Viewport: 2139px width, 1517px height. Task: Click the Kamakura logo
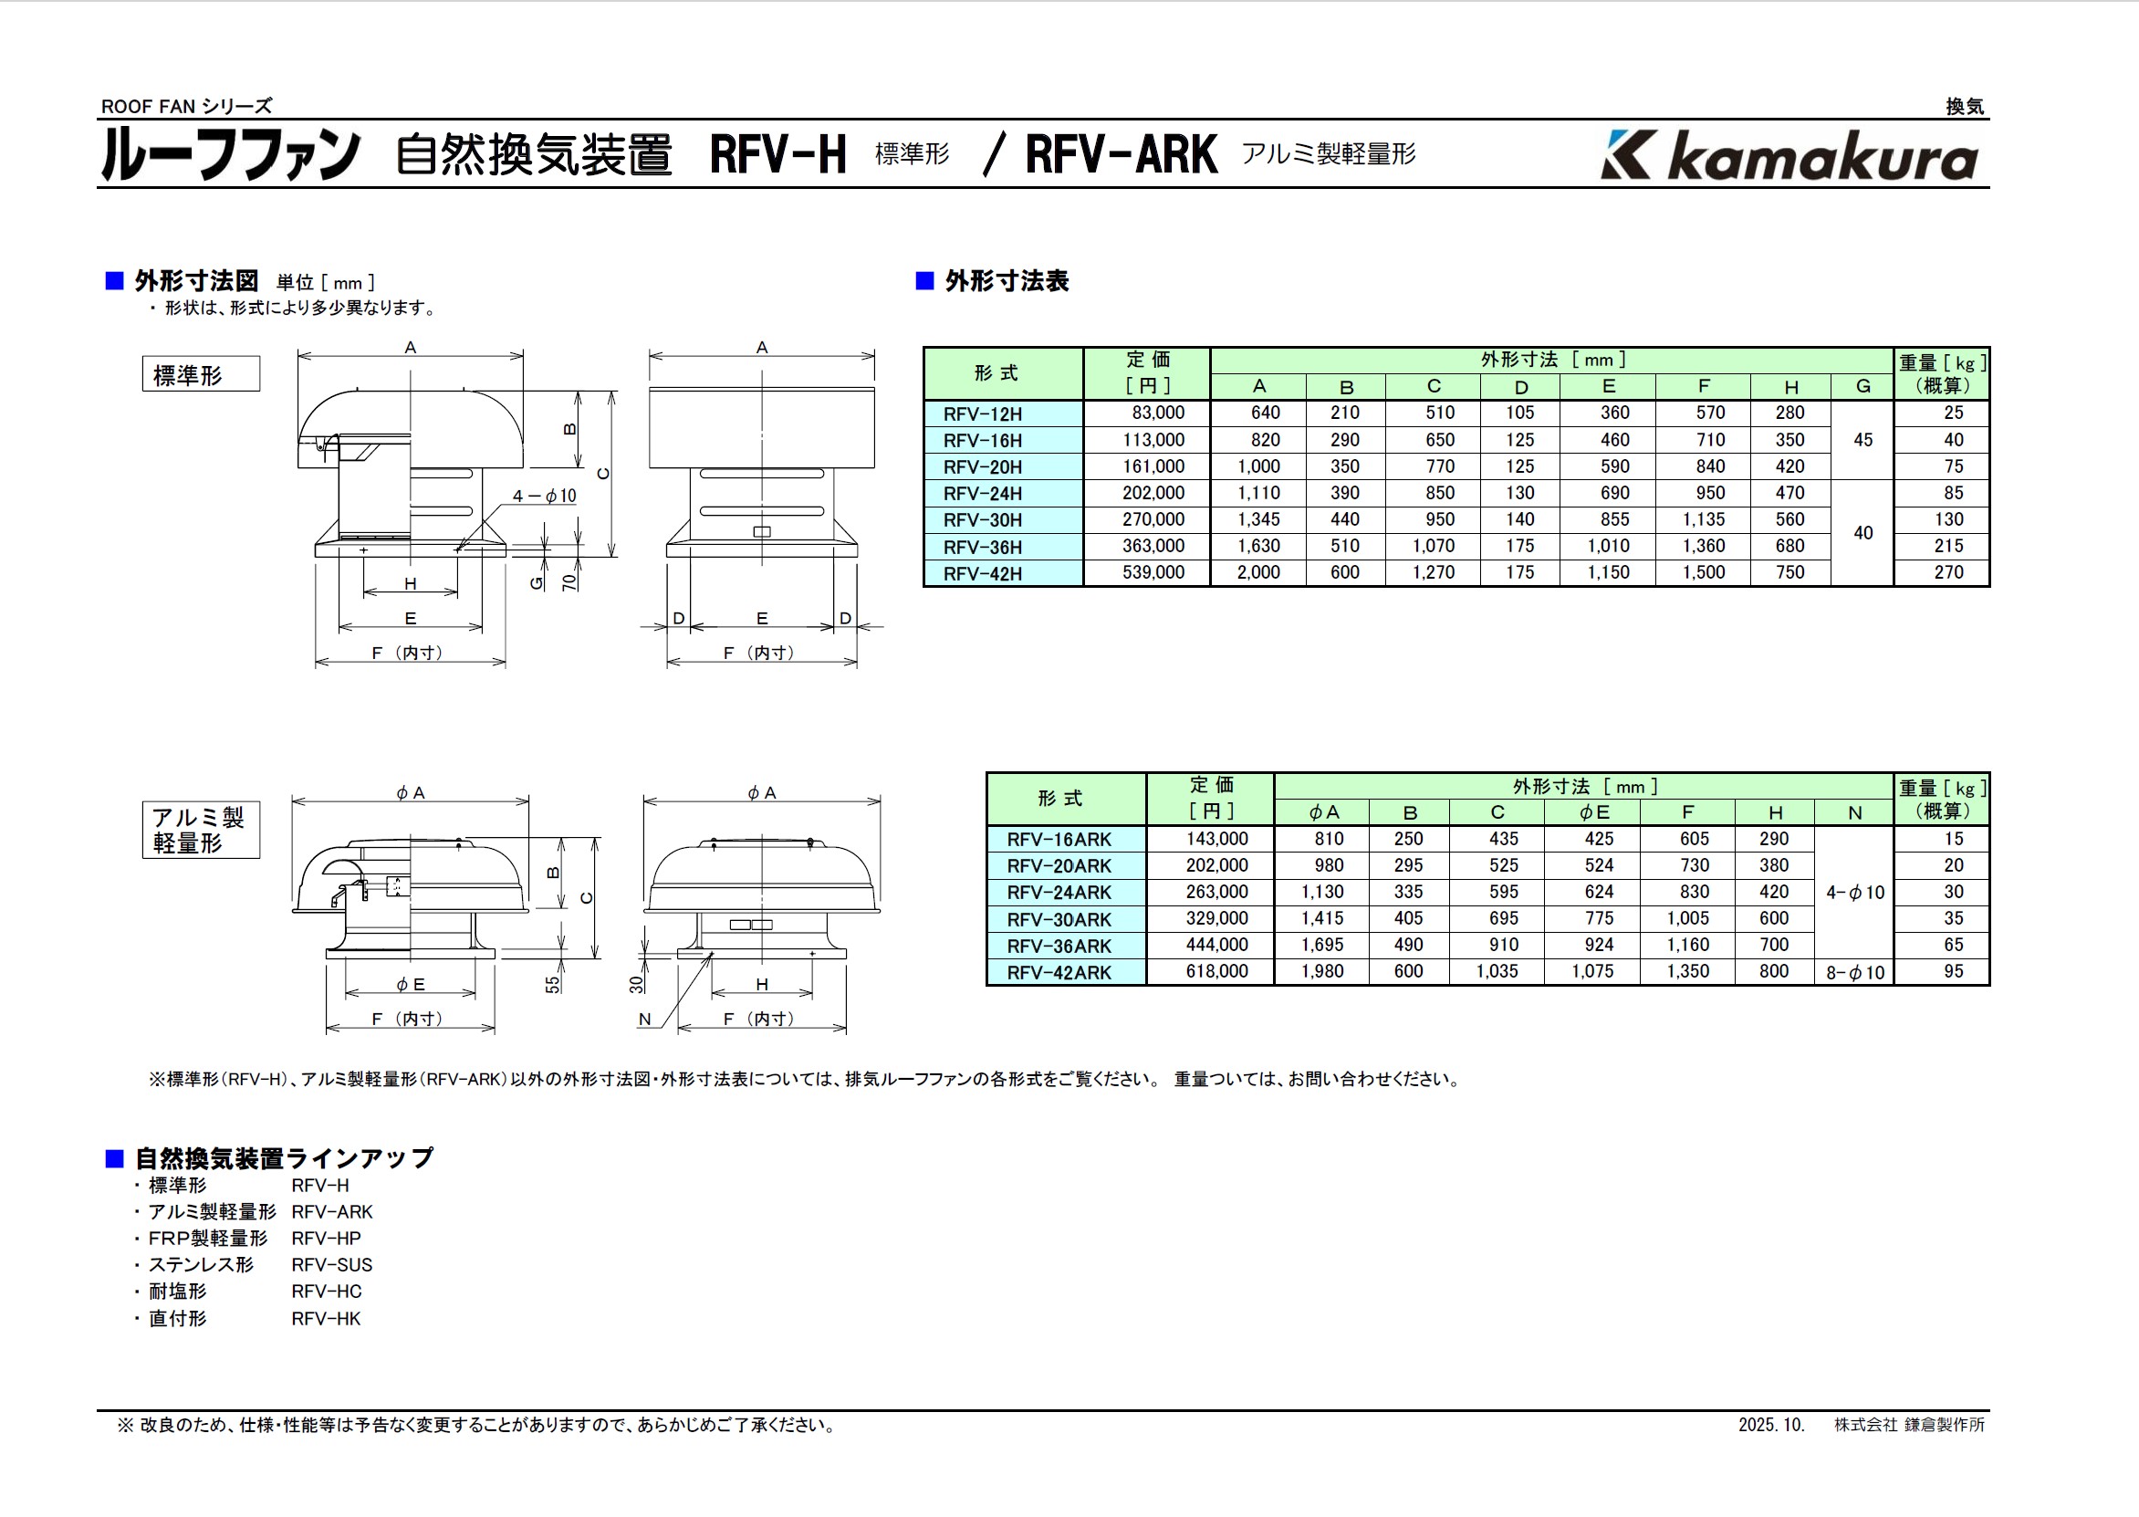click(1788, 155)
